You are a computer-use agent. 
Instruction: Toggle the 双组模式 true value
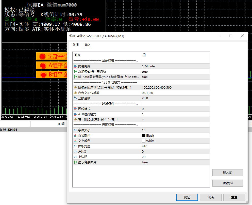pyautogui.click(x=175, y=71)
